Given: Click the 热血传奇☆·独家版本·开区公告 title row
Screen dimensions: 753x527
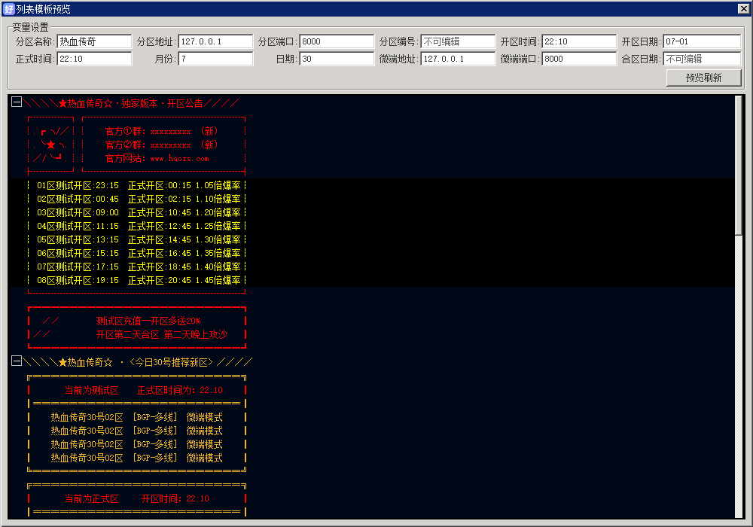Looking at the screenshot, I should click(x=131, y=103).
